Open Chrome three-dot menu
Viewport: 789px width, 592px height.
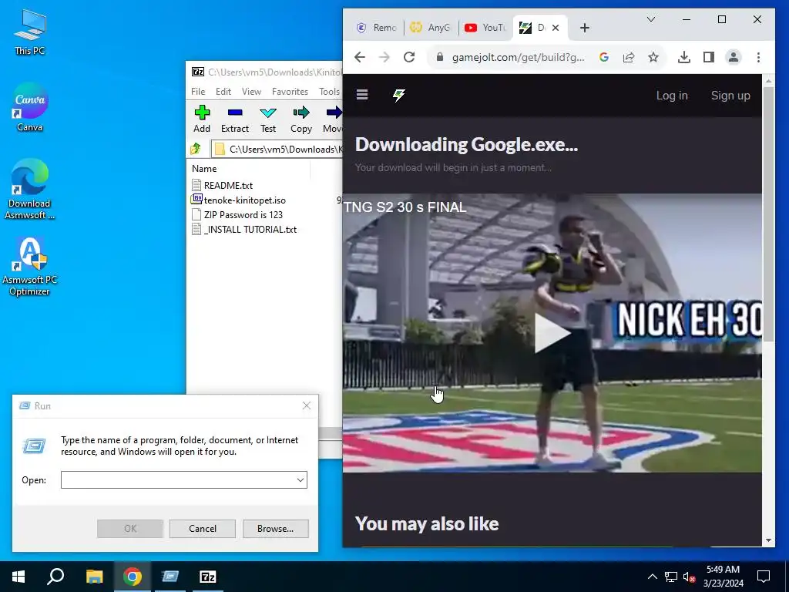758,57
